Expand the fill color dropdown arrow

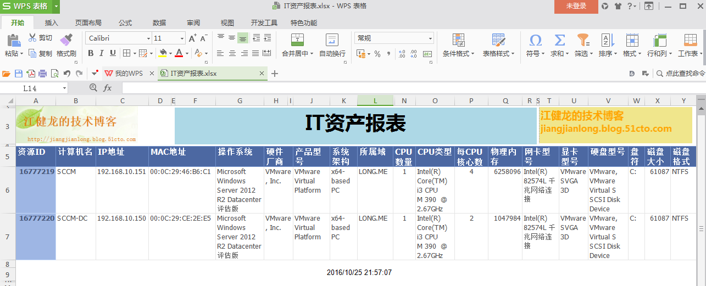pyautogui.click(x=170, y=54)
